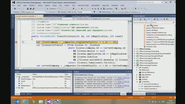Open the class navigation dropdown in editor
Image resolution: width=185 pixels, height=104 pixels.
click(44, 19)
